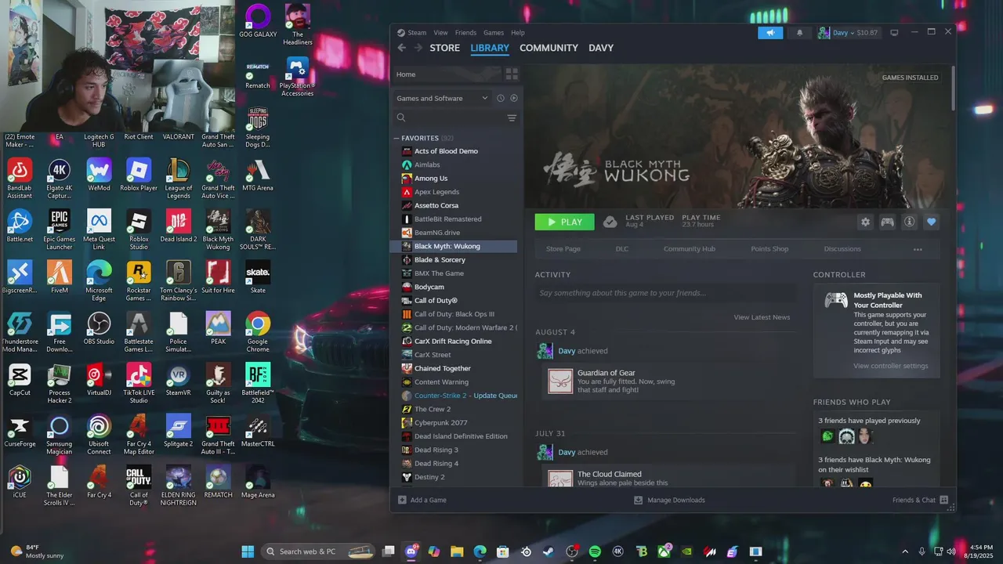The width and height of the screenshot is (1003, 564).
Task: Open Steam notifications bell
Action: coord(800,33)
